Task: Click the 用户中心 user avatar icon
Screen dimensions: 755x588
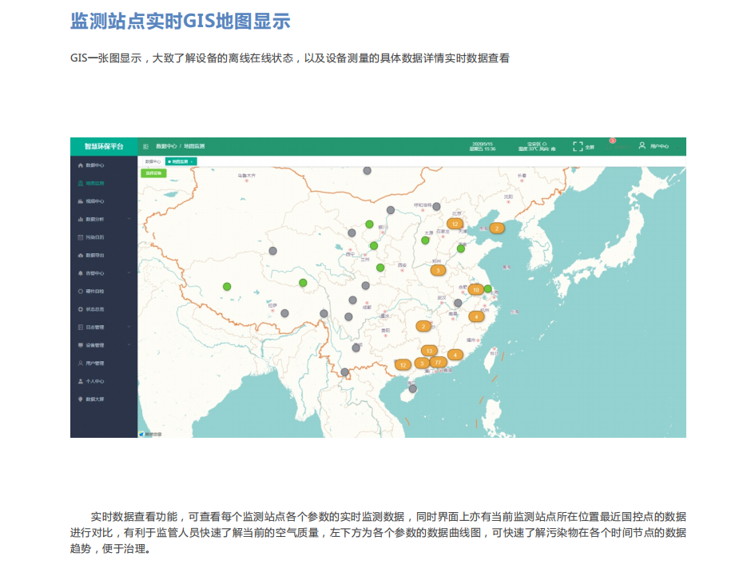Action: (642, 146)
